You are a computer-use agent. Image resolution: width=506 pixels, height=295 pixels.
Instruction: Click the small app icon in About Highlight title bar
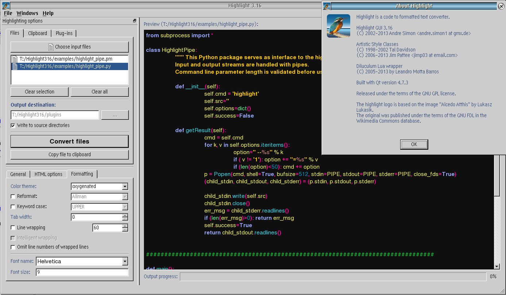coord(327,6)
